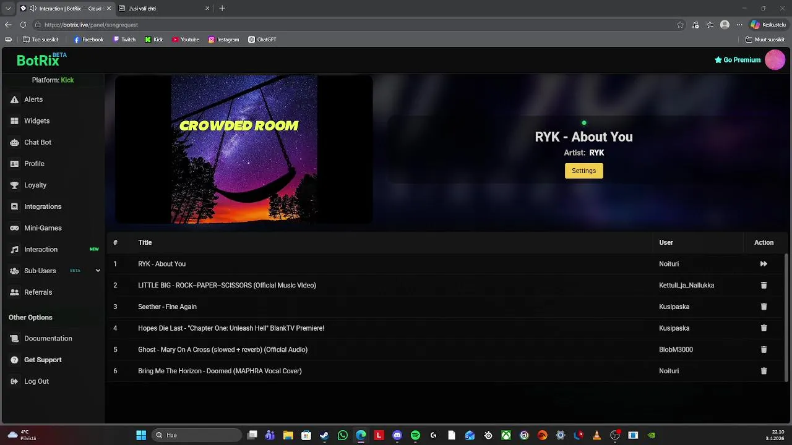This screenshot has height=445, width=792.
Task: Remove Hopes Die Last song from queue
Action: point(764,328)
